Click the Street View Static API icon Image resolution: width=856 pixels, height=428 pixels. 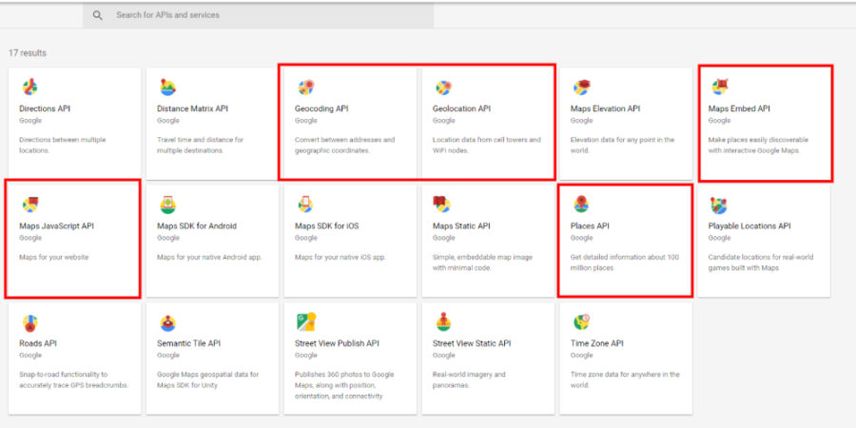click(x=443, y=322)
